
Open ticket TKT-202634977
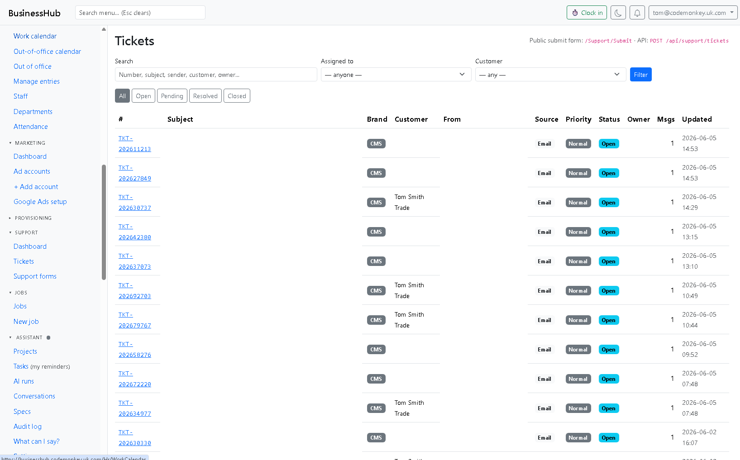[134, 408]
